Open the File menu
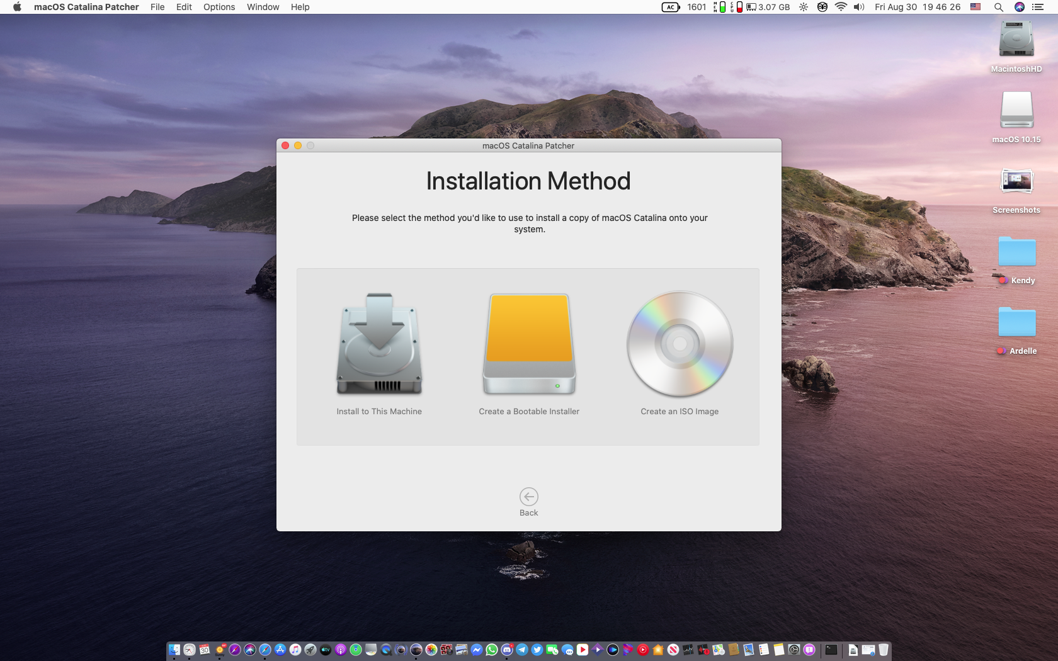This screenshot has height=661, width=1058. (x=157, y=7)
